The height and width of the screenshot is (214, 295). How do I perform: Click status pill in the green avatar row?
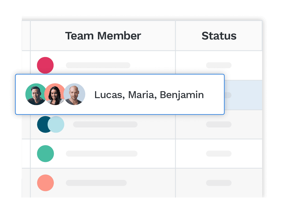pos(219,153)
